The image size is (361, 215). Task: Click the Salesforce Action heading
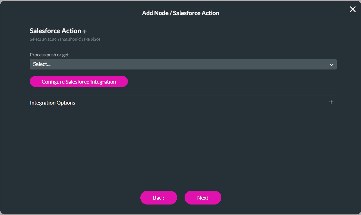[55, 30]
